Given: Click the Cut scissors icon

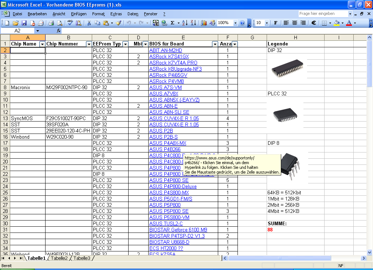Looking at the screenshot, I should point(89,23).
